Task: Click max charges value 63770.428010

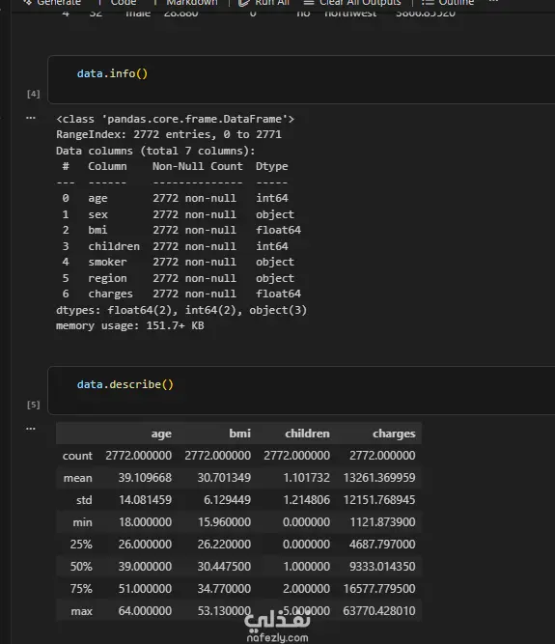Action: 379,611
